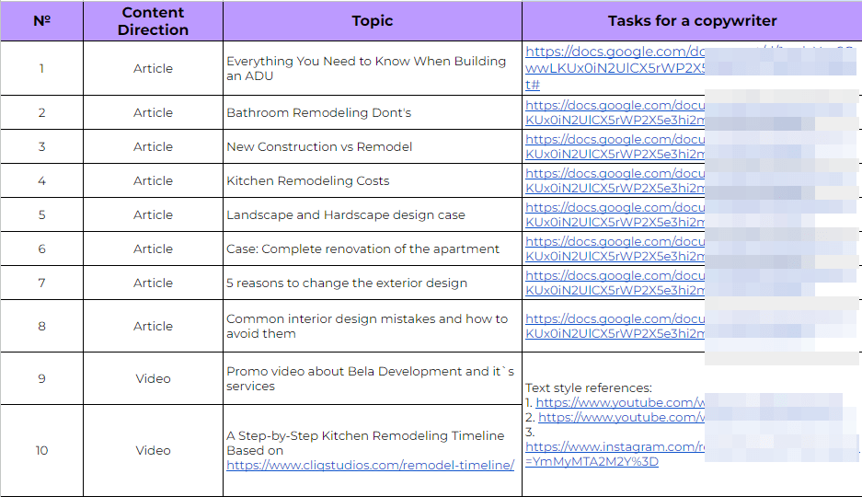Image resolution: width=862 pixels, height=497 pixels.
Task: Open the first YouTube text style reference
Action: coord(620,403)
